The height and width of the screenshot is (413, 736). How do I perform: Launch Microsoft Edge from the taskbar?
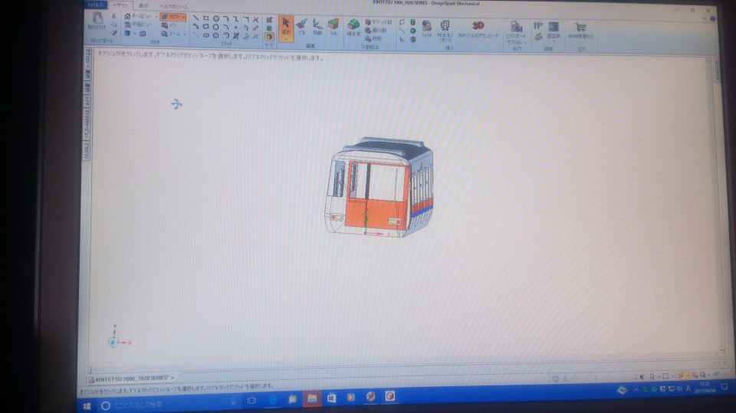[273, 400]
